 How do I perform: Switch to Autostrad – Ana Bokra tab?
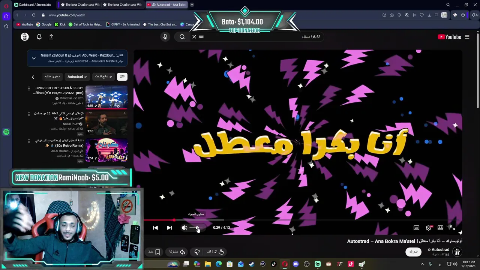(166, 4)
